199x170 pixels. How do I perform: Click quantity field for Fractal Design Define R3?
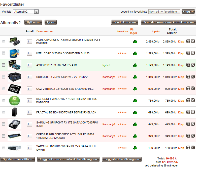click(29, 112)
